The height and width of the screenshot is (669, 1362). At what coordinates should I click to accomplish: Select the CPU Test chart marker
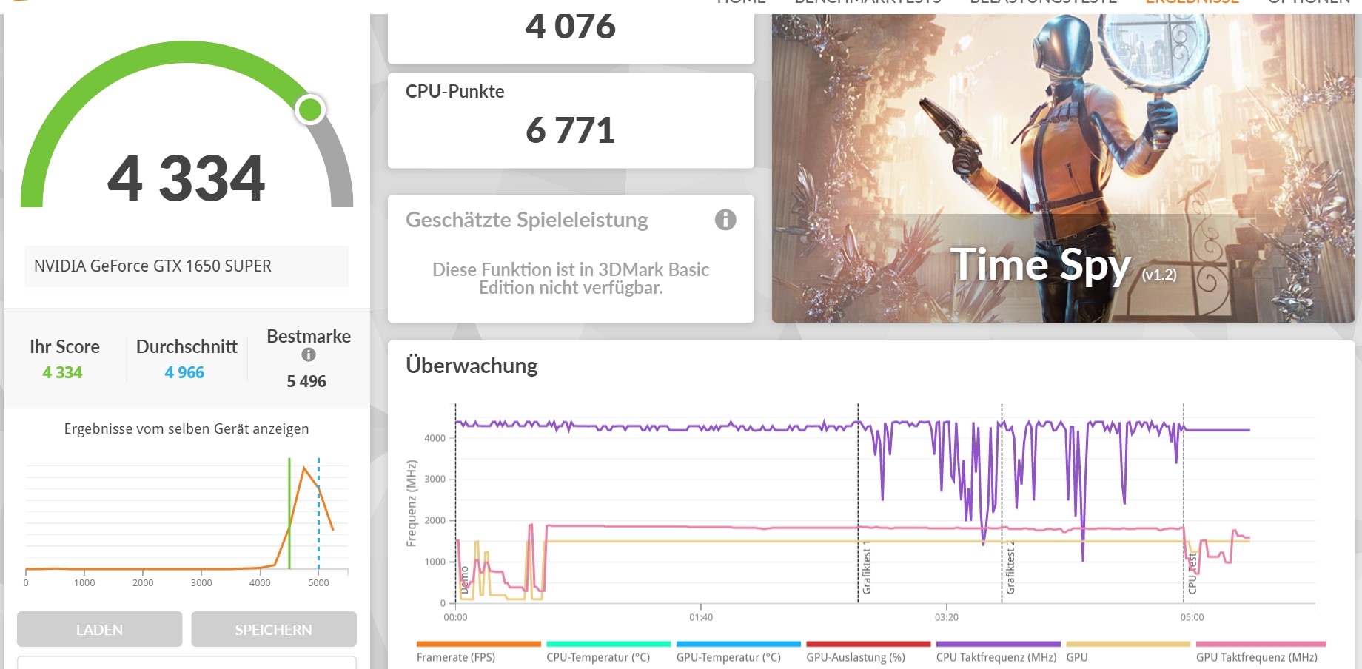(x=1192, y=574)
